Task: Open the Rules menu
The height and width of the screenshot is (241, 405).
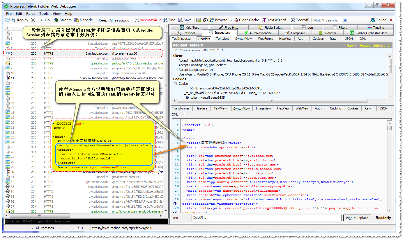Action: 31,14
